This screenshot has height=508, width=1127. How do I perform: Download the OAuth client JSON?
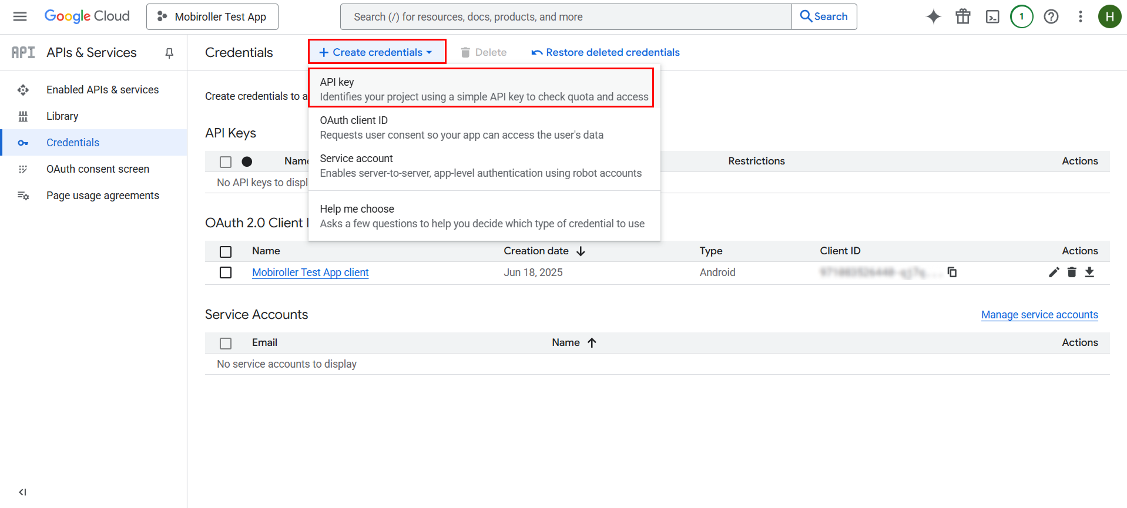pos(1089,272)
